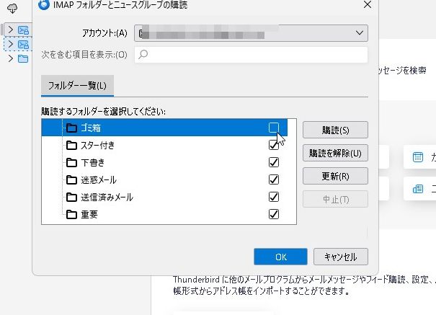Viewport: 436px width, 315px height.
Task: Click the 重要 folder icon
Action: pos(71,215)
